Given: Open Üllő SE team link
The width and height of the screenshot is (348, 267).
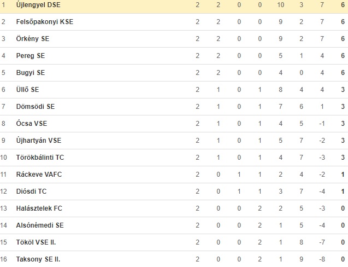Looking at the screenshot, I should (27, 90).
